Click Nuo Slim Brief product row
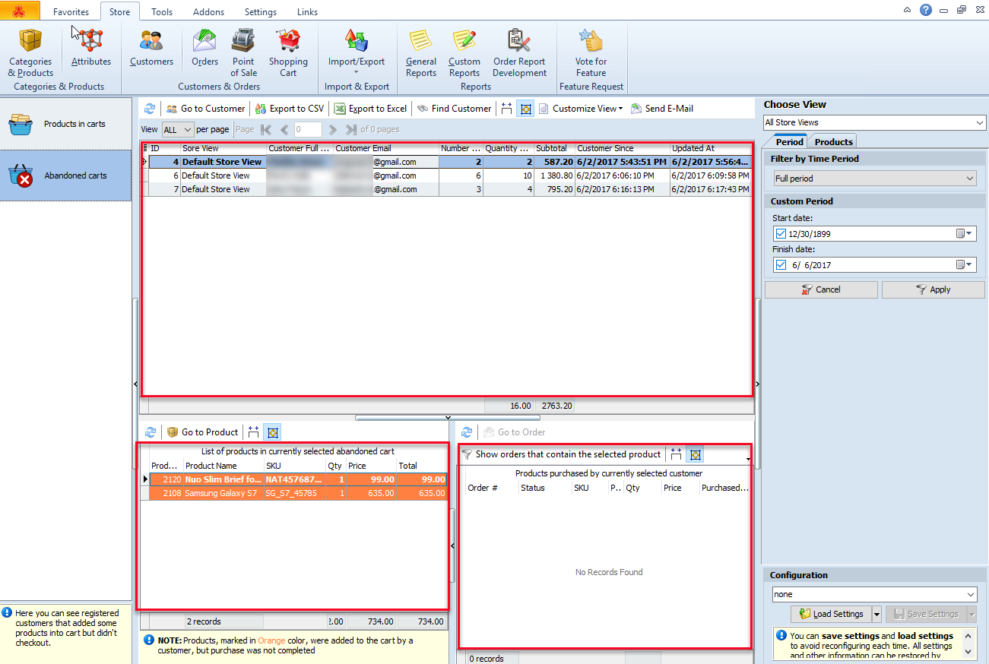The image size is (989, 664). pos(298,479)
